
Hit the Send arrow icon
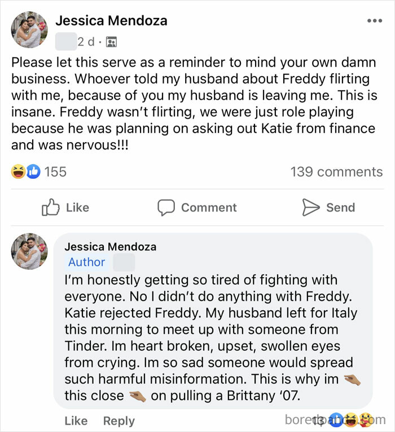coord(311,208)
